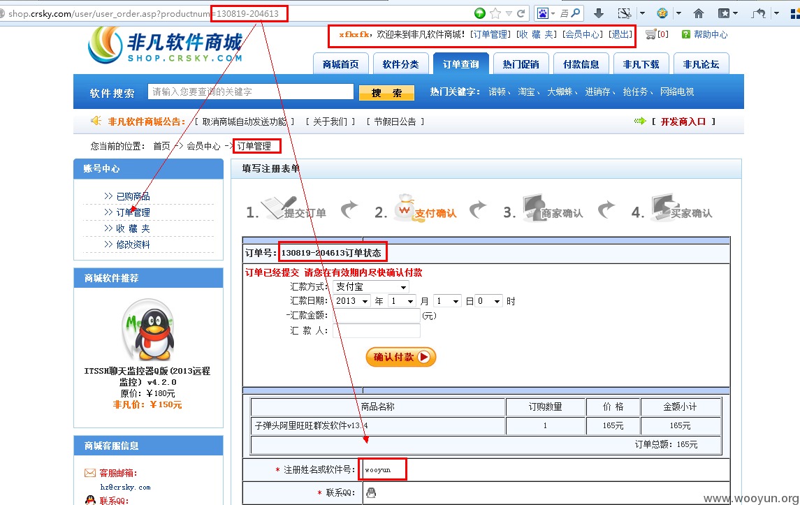Open downloads with the down-arrow icon
Screen dimensions: 800x505
(599, 13)
